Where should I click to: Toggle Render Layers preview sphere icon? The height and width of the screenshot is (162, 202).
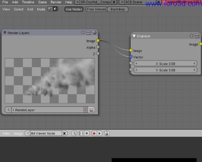95,33
